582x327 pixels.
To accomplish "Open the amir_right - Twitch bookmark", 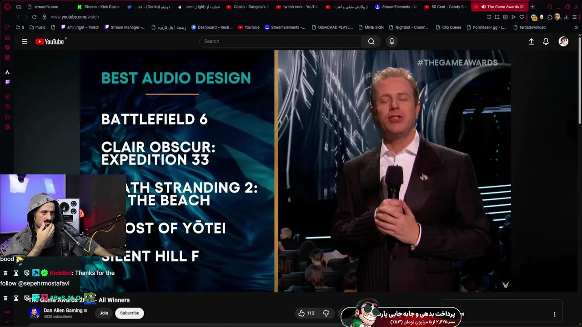I will [80, 27].
